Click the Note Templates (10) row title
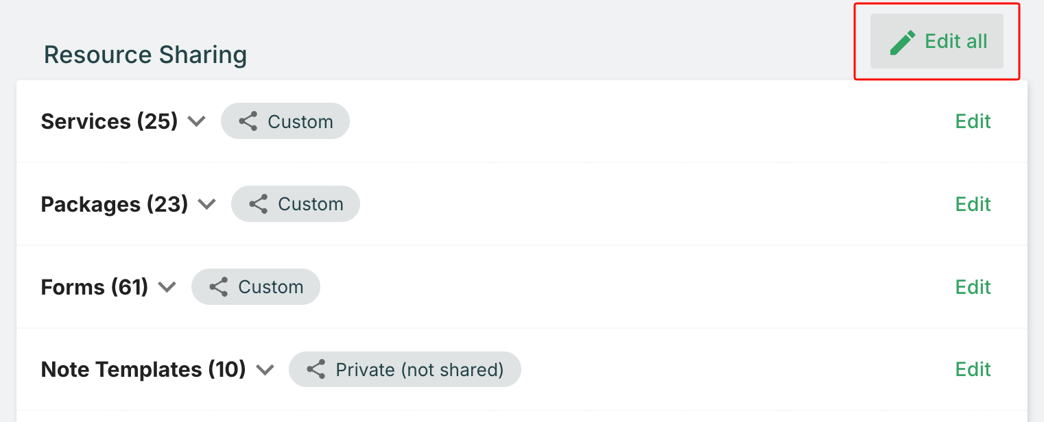Viewport: 1044px width, 422px height. [143, 370]
